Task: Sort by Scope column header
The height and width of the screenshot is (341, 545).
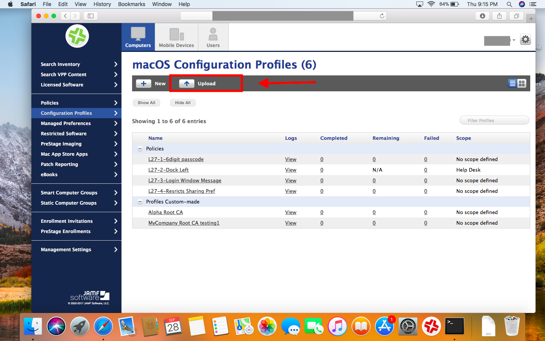Action: (464, 138)
